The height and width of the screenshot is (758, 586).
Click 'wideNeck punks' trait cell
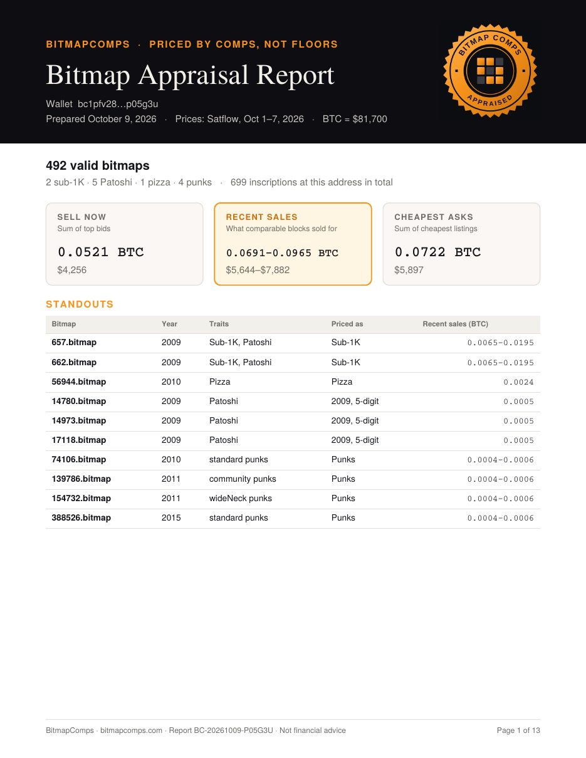click(241, 498)
